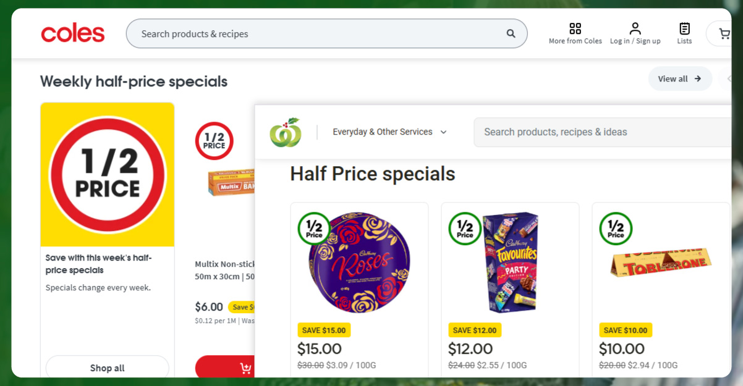The image size is (743, 386).
Task: Click the search magnifier icon
Action: [511, 34]
